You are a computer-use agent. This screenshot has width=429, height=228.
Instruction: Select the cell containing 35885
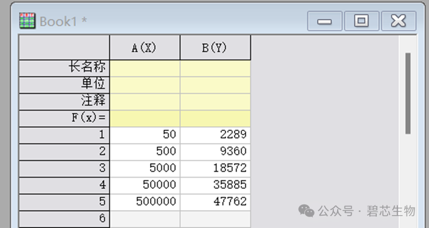click(x=216, y=186)
